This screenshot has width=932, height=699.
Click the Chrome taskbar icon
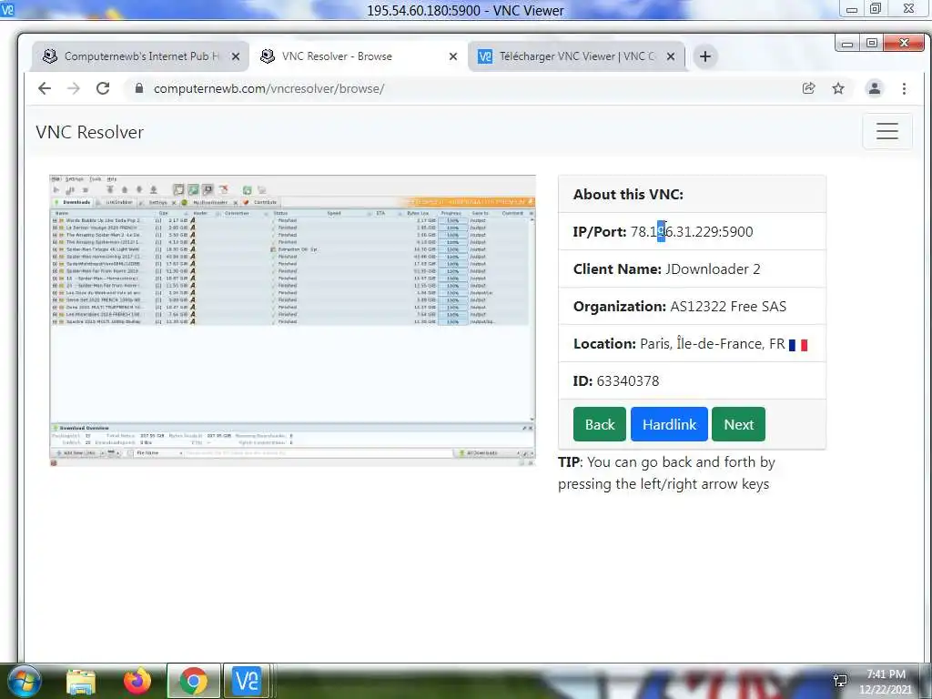click(x=194, y=681)
